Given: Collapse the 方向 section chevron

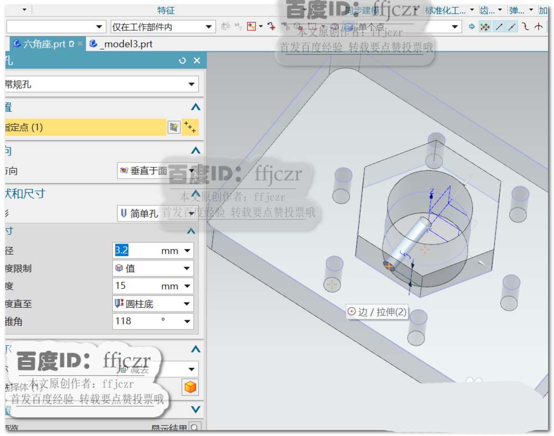Looking at the screenshot, I should 196,151.
